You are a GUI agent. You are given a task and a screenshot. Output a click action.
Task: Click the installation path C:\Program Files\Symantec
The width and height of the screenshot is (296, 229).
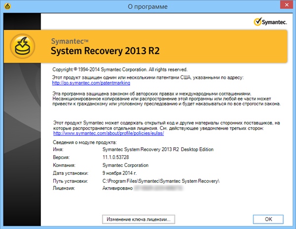[161, 181]
